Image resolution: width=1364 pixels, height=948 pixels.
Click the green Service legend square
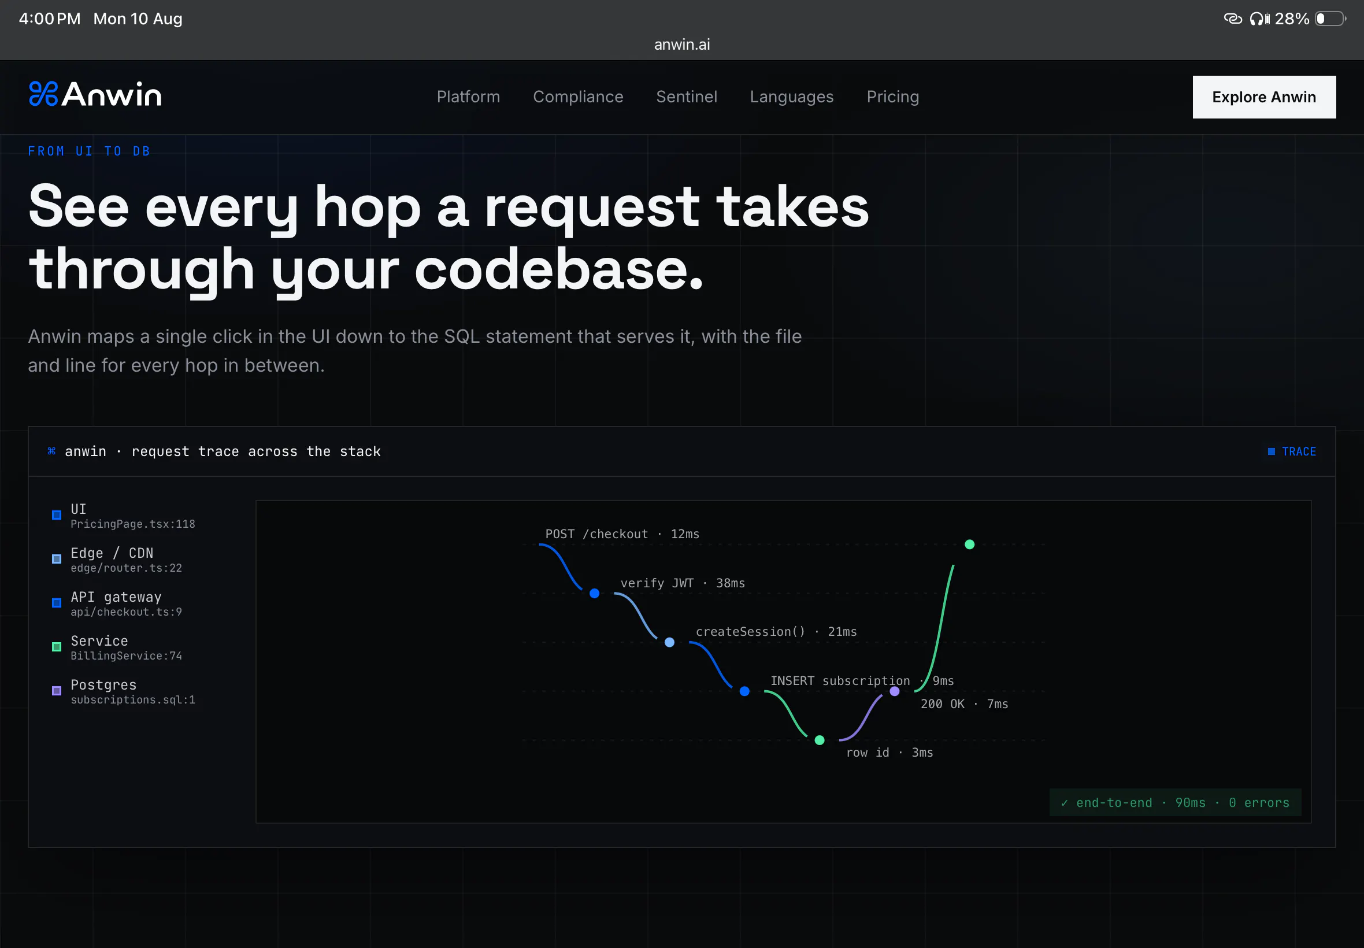pos(57,647)
